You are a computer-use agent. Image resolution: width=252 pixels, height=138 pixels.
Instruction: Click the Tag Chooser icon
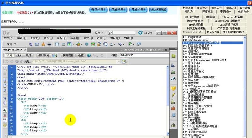point(139,44)
